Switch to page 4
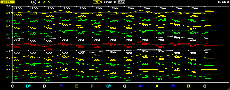This screenshot has width=230, height=90. coord(49,2)
